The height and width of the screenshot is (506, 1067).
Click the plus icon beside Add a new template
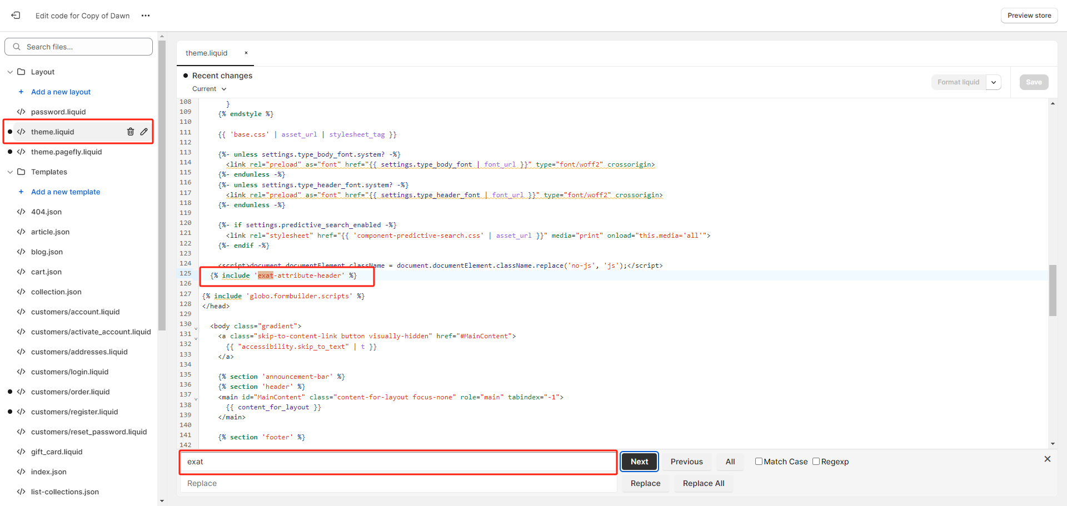(21, 192)
